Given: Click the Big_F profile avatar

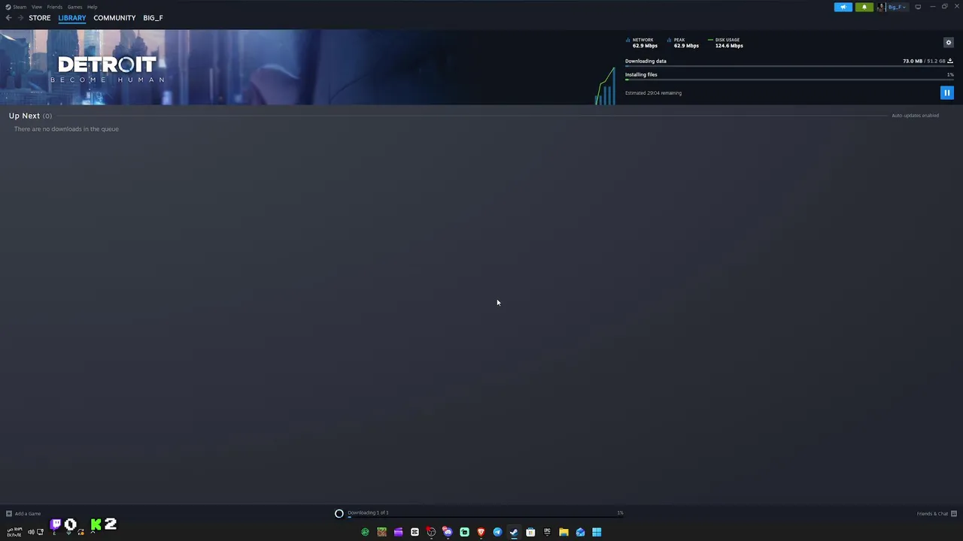Looking at the screenshot, I should pos(881,7).
